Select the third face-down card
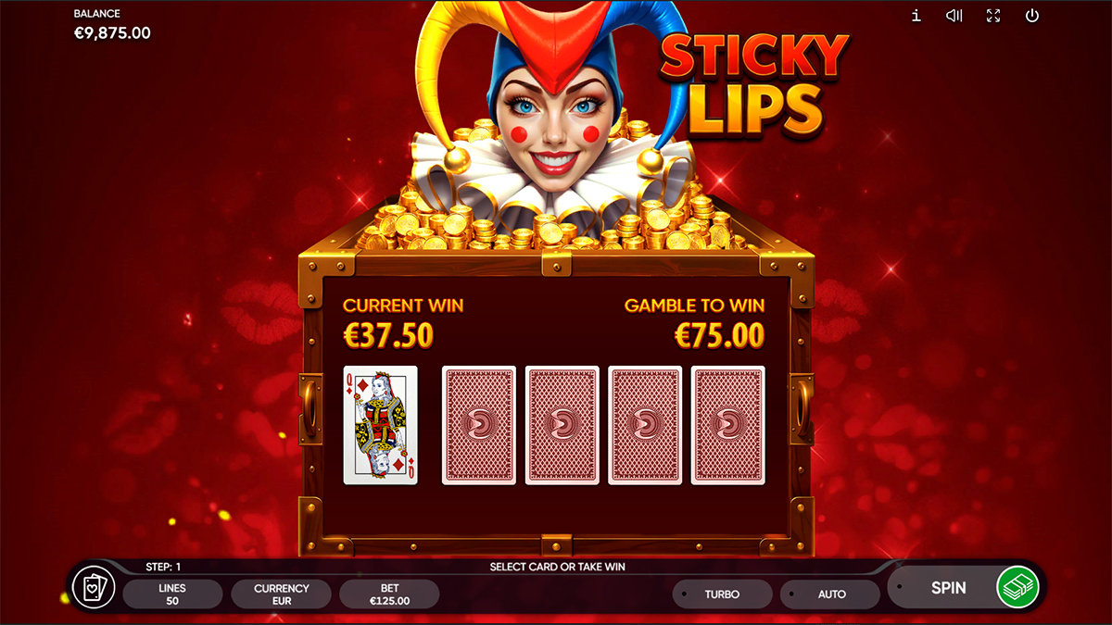The height and width of the screenshot is (625, 1112). coord(645,425)
